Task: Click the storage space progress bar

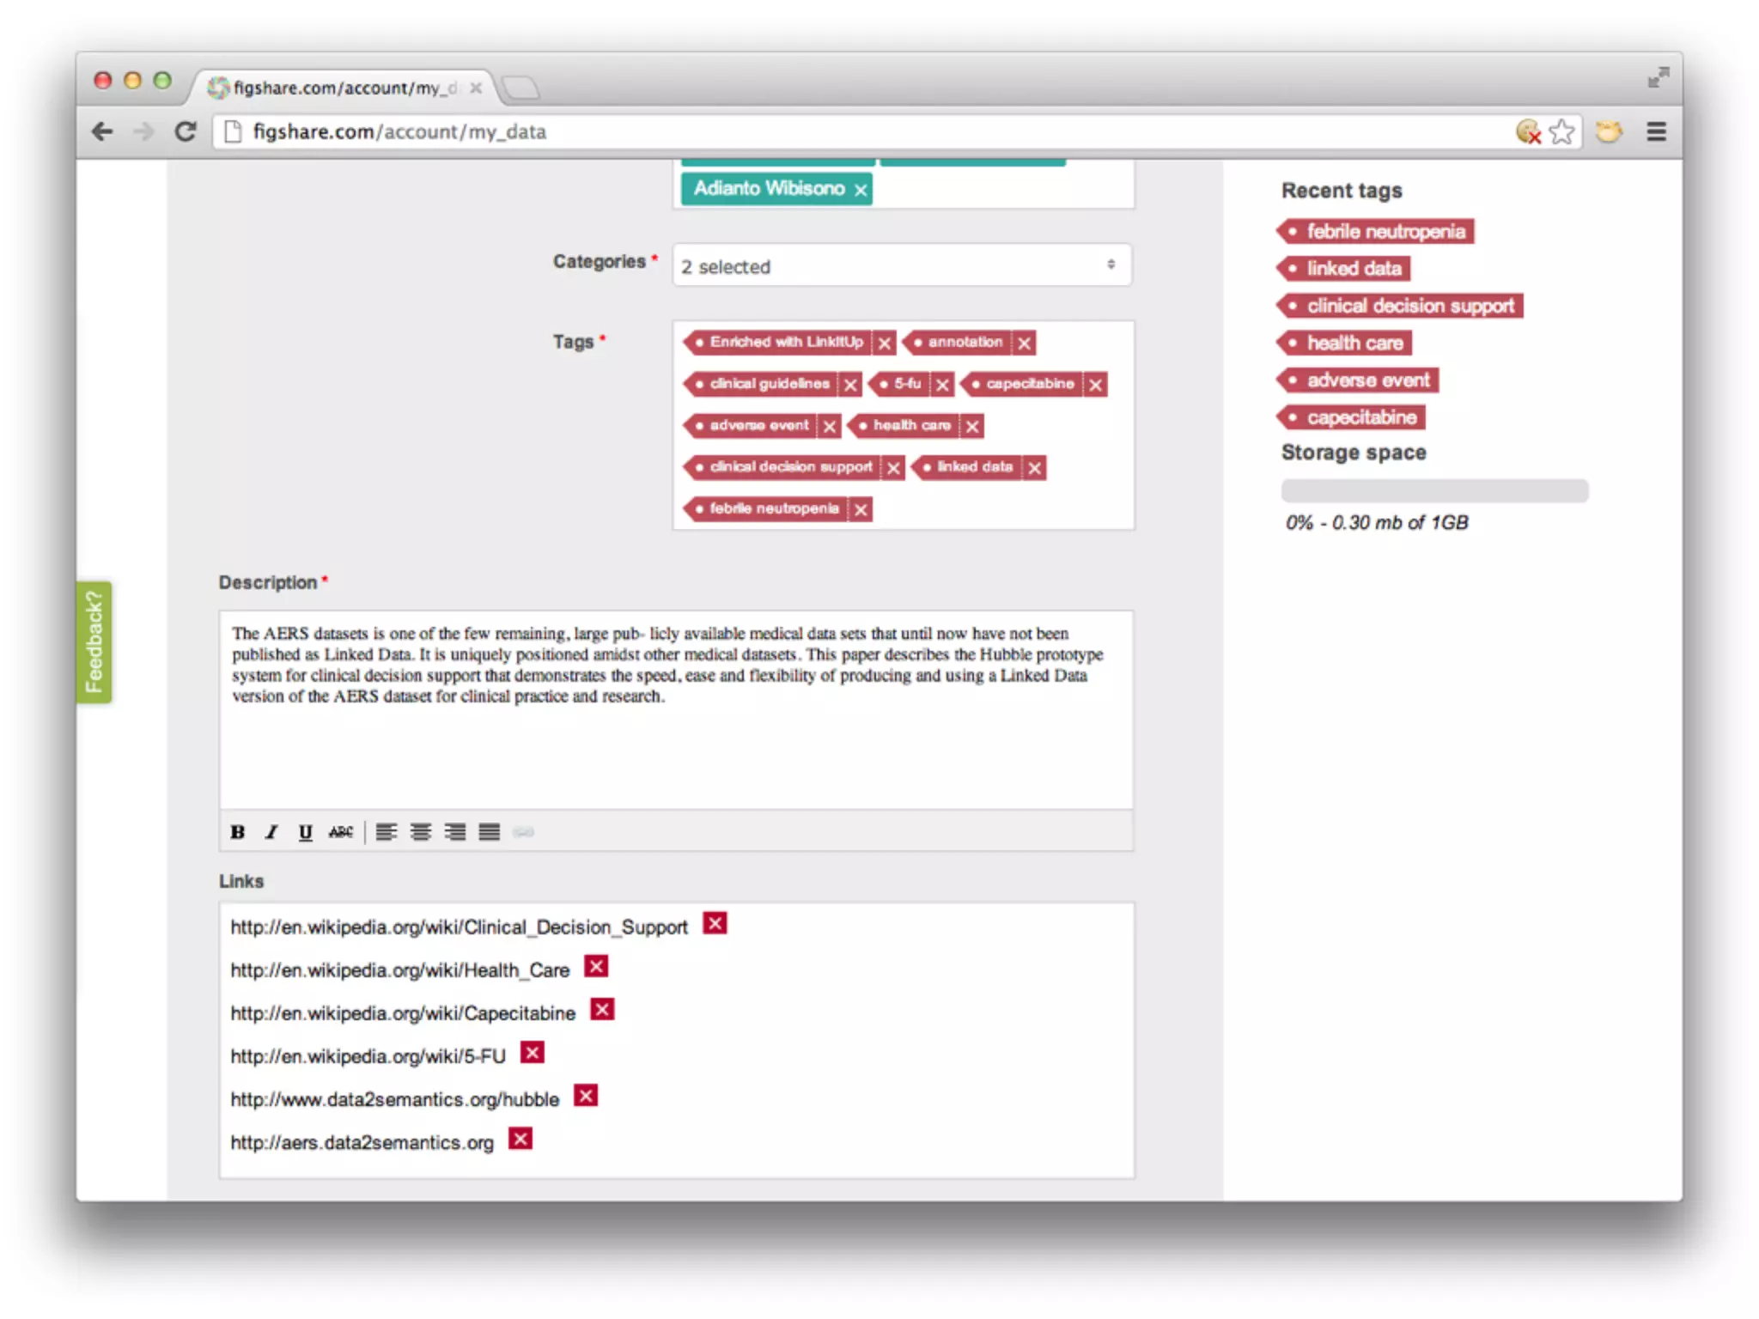Action: [x=1434, y=490]
